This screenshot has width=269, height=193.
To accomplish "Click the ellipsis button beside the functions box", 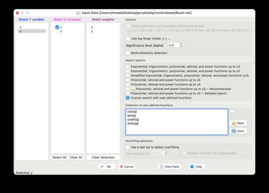I will [x=232, y=112].
